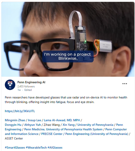Open Xin Yang's profile
Image resolution: width=135 pixels, height=151 pixels.
[68, 125]
